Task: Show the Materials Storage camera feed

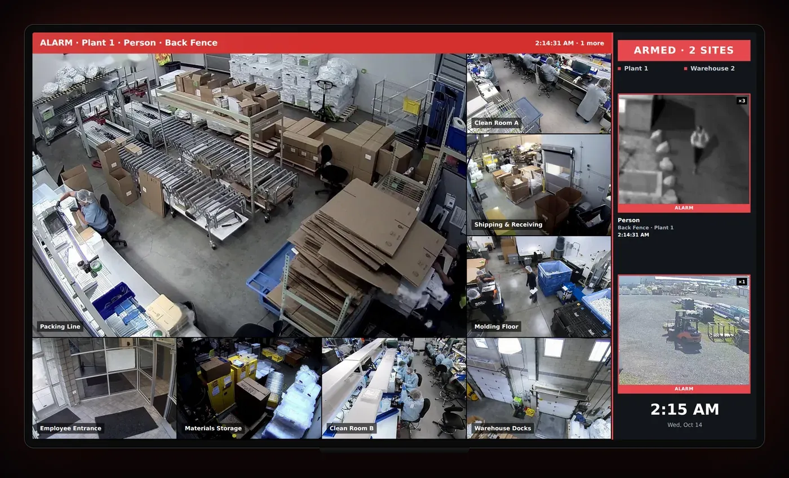Action: (249, 388)
